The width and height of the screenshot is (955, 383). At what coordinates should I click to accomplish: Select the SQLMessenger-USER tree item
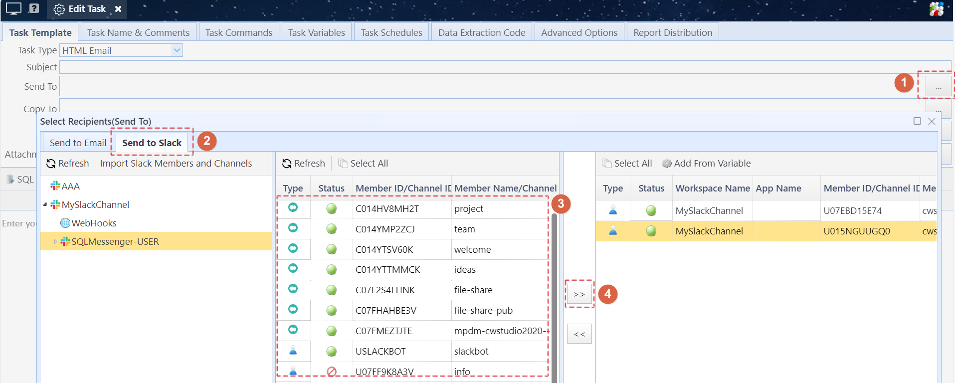point(115,241)
